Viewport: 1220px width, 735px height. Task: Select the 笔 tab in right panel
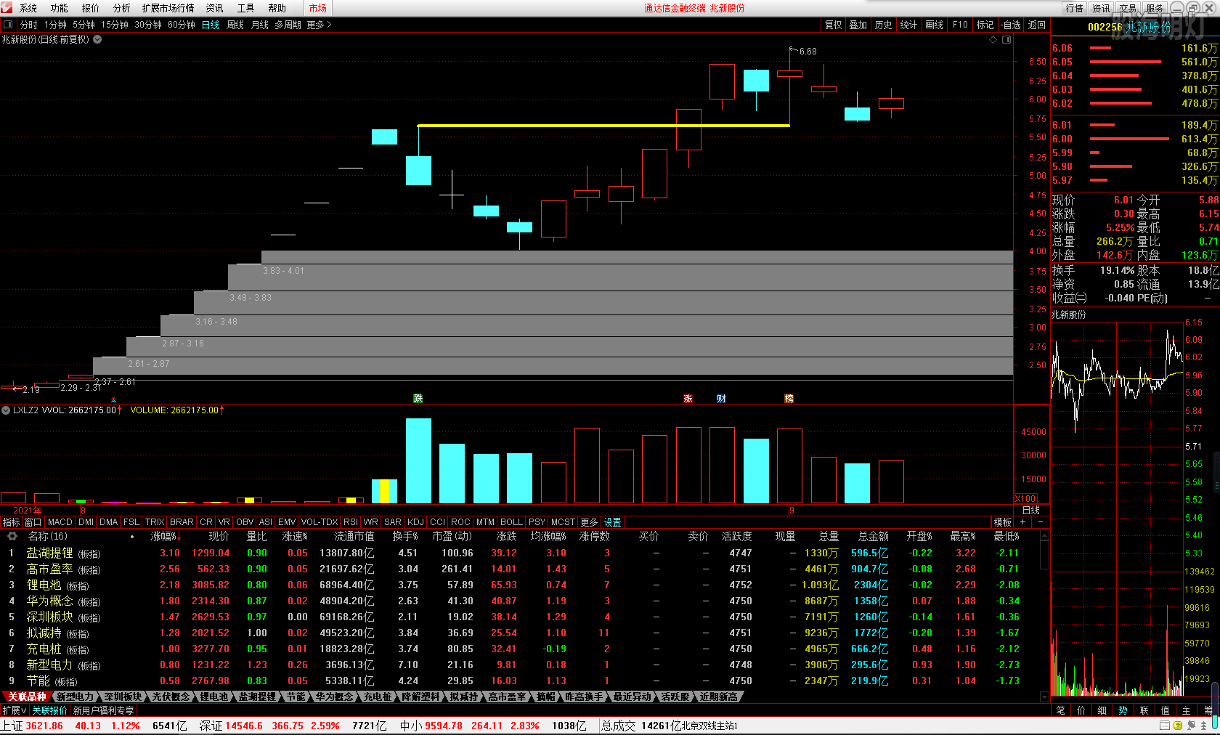pos(1060,710)
